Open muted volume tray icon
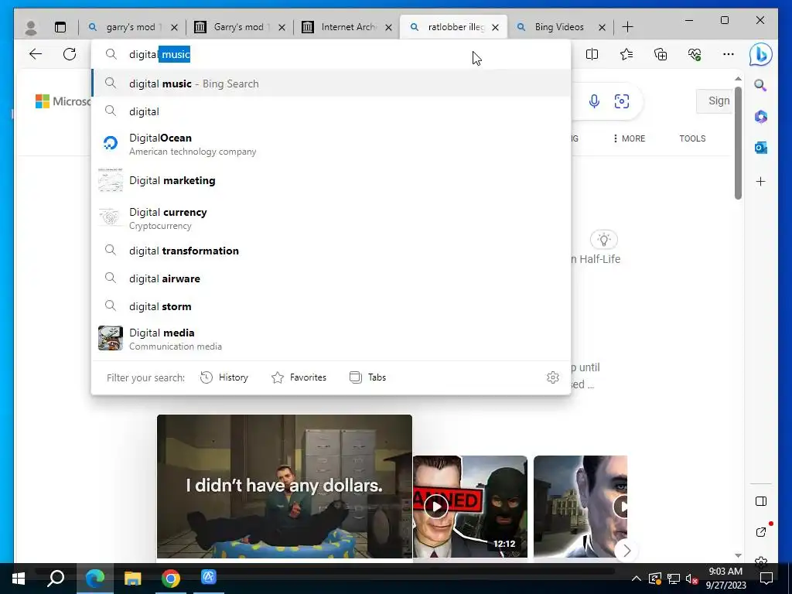 [x=691, y=579]
